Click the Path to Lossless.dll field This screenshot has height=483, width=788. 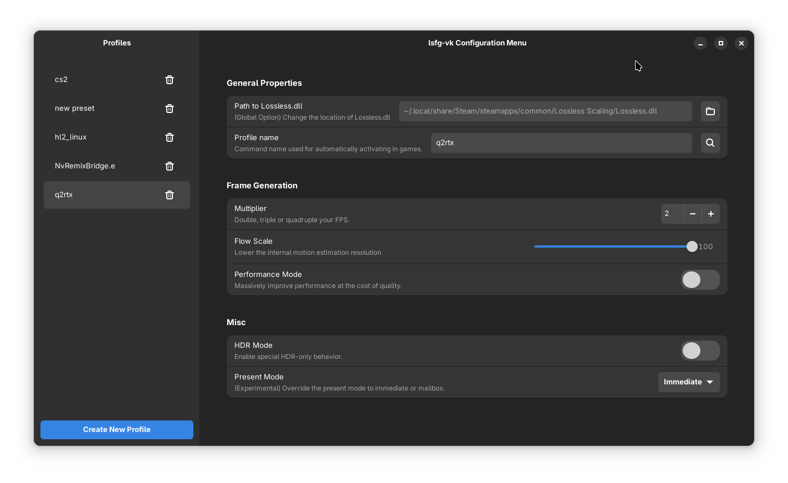point(545,111)
